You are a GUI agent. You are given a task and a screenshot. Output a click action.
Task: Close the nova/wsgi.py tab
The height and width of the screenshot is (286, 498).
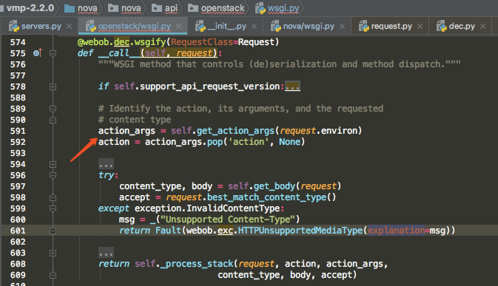pos(342,27)
